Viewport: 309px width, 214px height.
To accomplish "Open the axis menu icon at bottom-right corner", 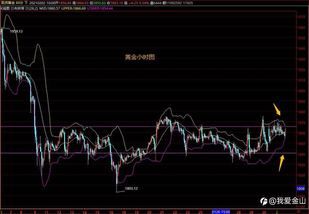I will (x=299, y=212).
